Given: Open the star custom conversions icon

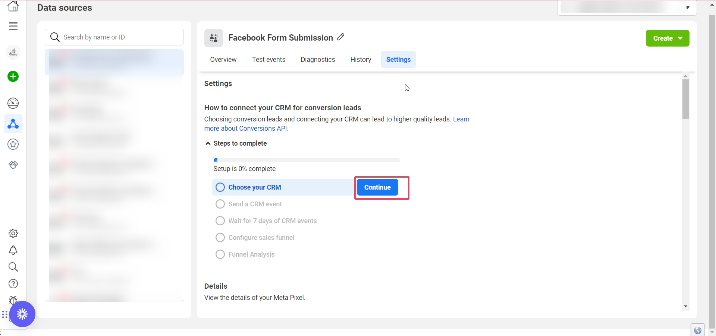Looking at the screenshot, I should click(13, 144).
